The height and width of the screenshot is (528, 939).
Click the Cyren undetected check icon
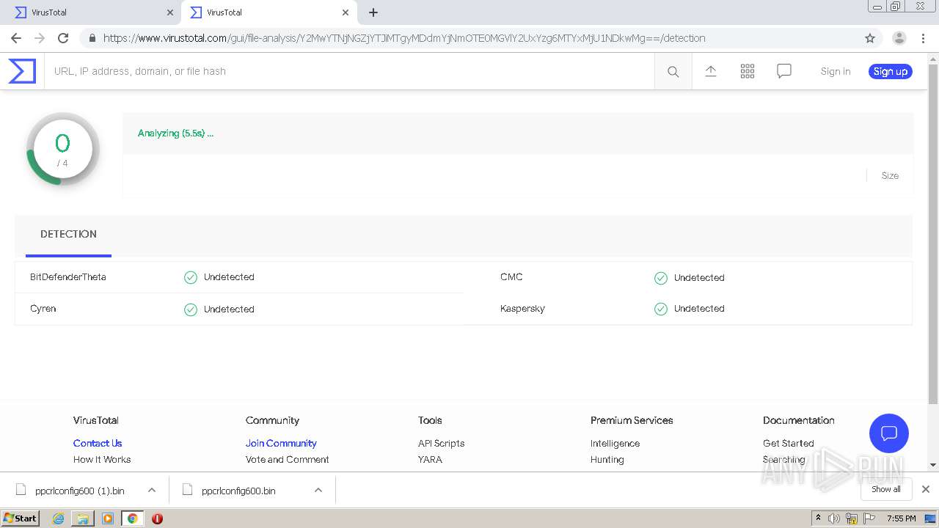click(191, 309)
